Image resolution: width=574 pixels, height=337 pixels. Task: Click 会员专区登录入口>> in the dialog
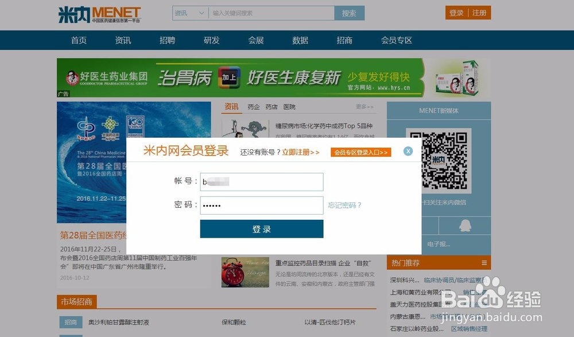(360, 153)
